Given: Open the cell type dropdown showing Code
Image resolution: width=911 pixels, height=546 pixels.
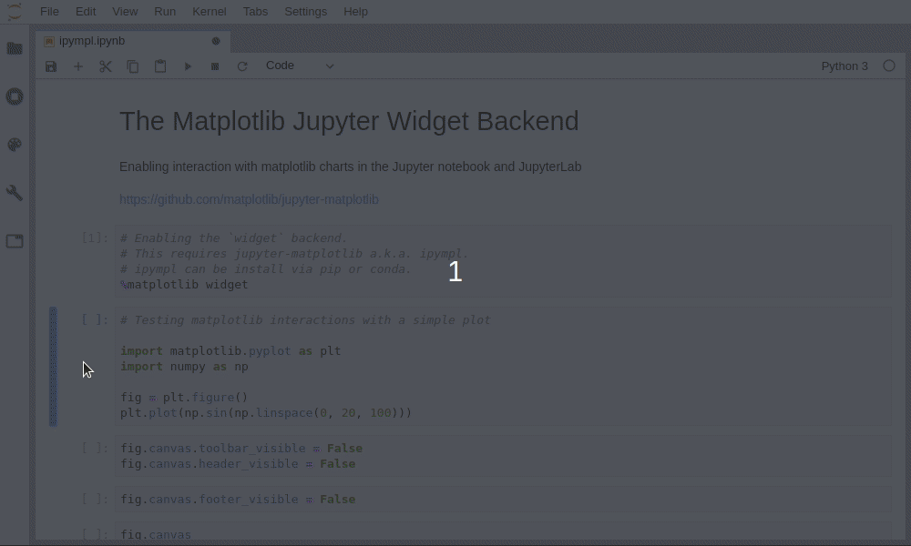Looking at the screenshot, I should pyautogui.click(x=299, y=66).
